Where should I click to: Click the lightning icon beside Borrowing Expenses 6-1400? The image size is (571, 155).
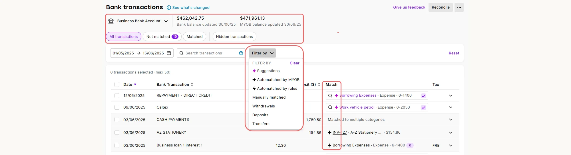click(x=329, y=145)
